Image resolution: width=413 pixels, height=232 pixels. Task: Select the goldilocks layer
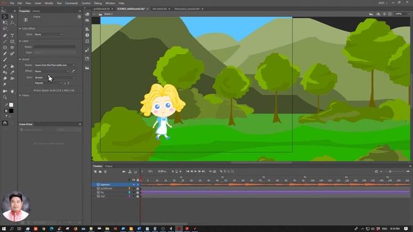click(106, 189)
